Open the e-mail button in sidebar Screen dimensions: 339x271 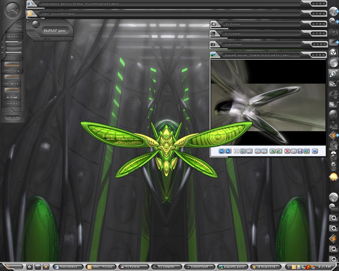12,97
